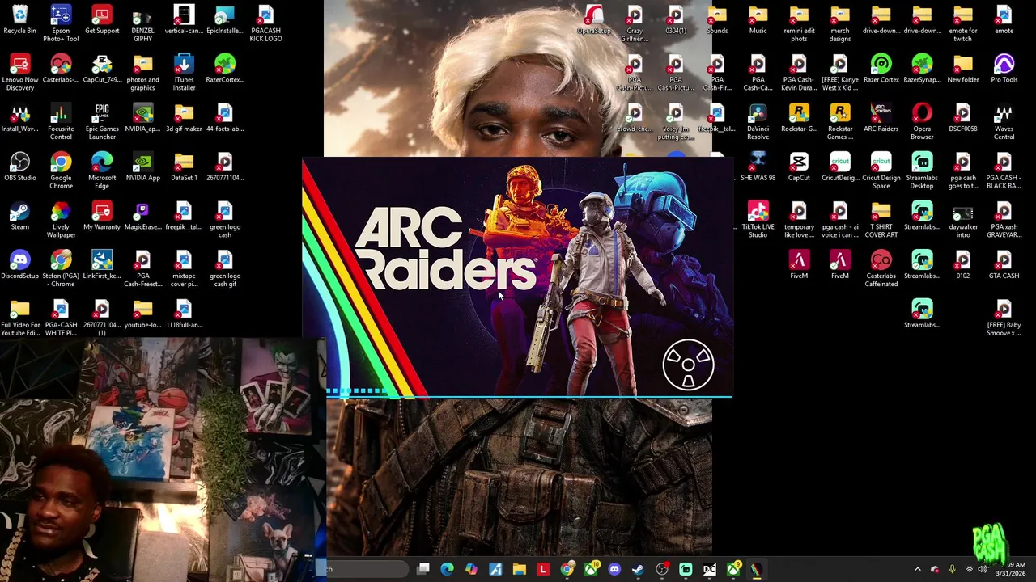Viewport: 1036px width, 582px height.
Task: Open the taskbar clock and date
Action: pos(1012,569)
